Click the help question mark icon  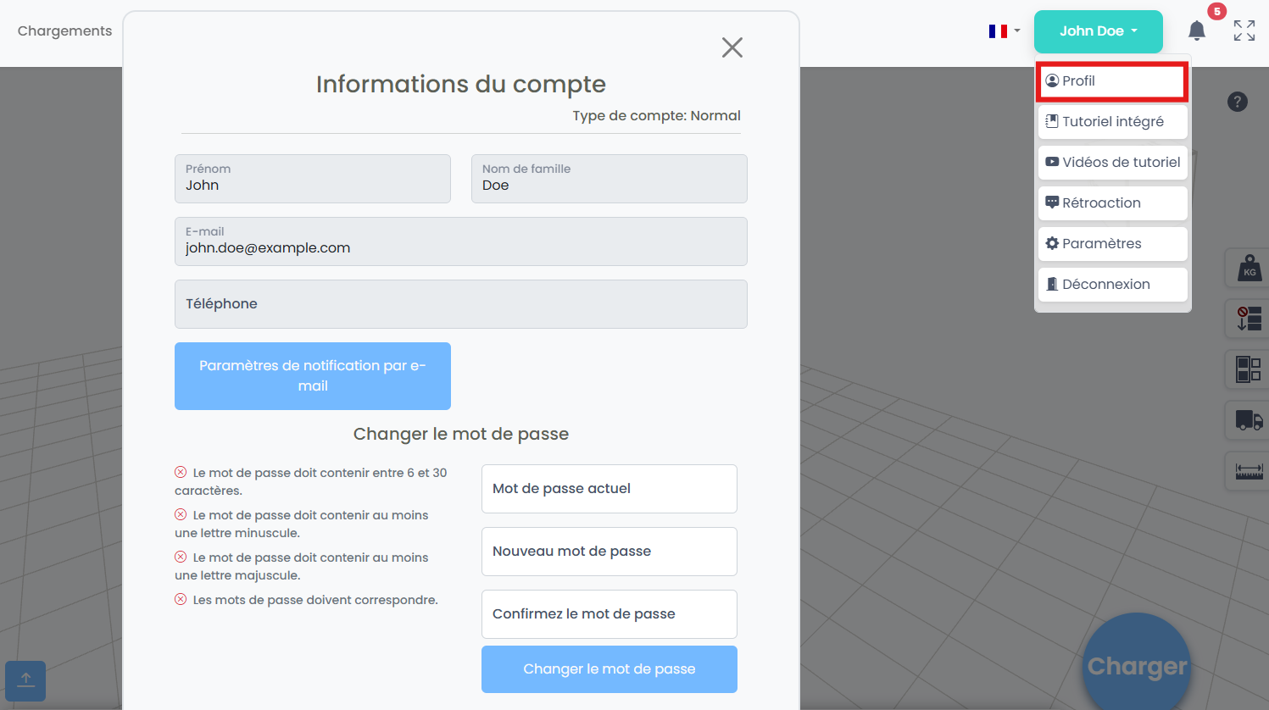coord(1237,102)
